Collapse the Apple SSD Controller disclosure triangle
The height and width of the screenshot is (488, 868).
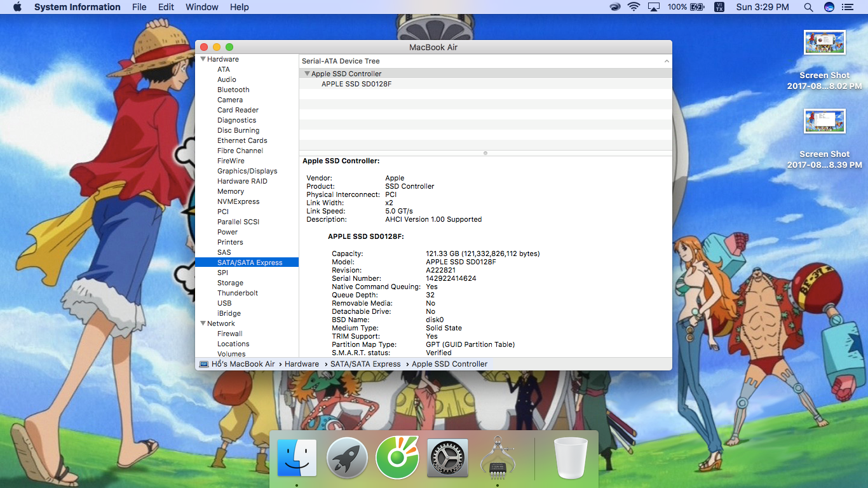308,74
